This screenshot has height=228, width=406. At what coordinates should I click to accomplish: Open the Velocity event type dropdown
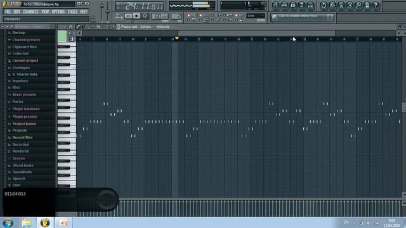coord(164,27)
